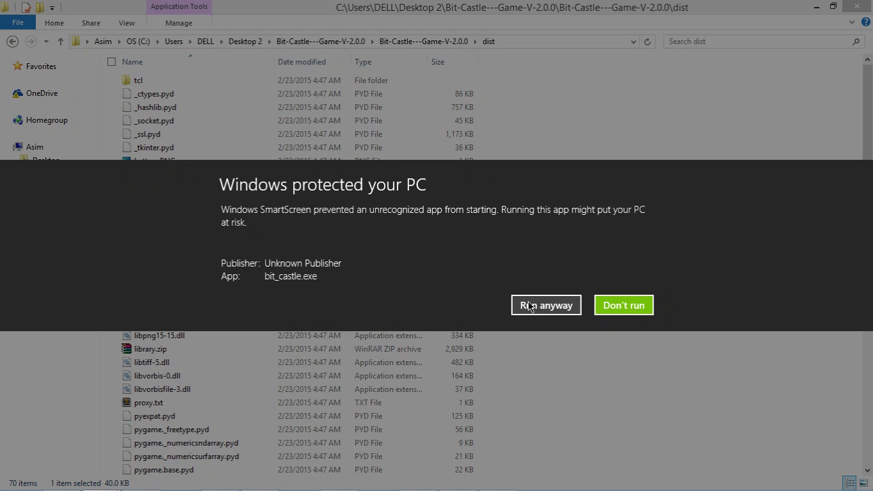Open the Manage ribbon tab
Screen dimensions: 873x491
pyautogui.click(x=179, y=22)
